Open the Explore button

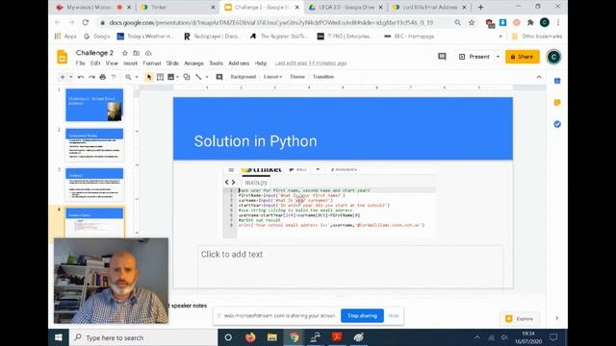(x=520, y=318)
